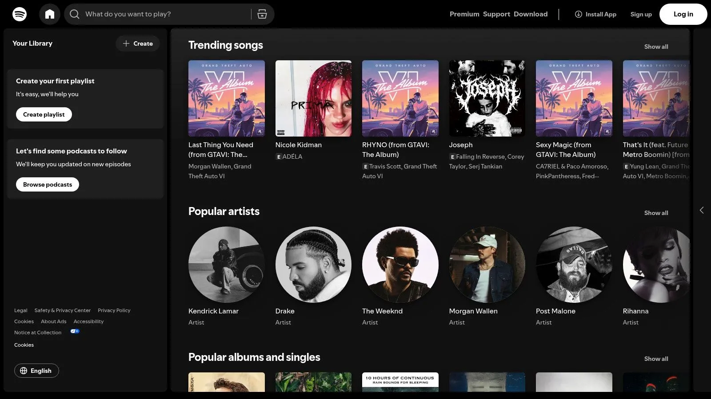Open the Joseph song cover
This screenshot has width=711, height=399.
pos(487,98)
